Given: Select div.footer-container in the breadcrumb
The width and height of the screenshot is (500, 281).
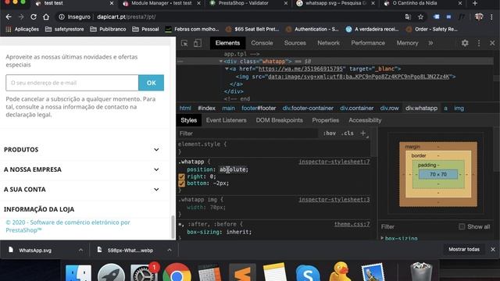Looking at the screenshot, I should (308, 108).
